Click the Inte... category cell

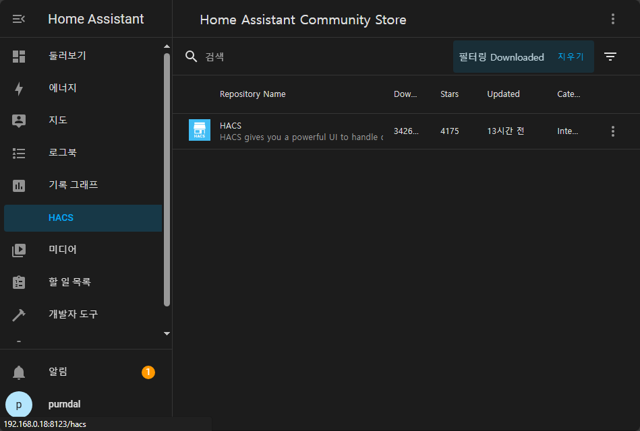click(567, 131)
